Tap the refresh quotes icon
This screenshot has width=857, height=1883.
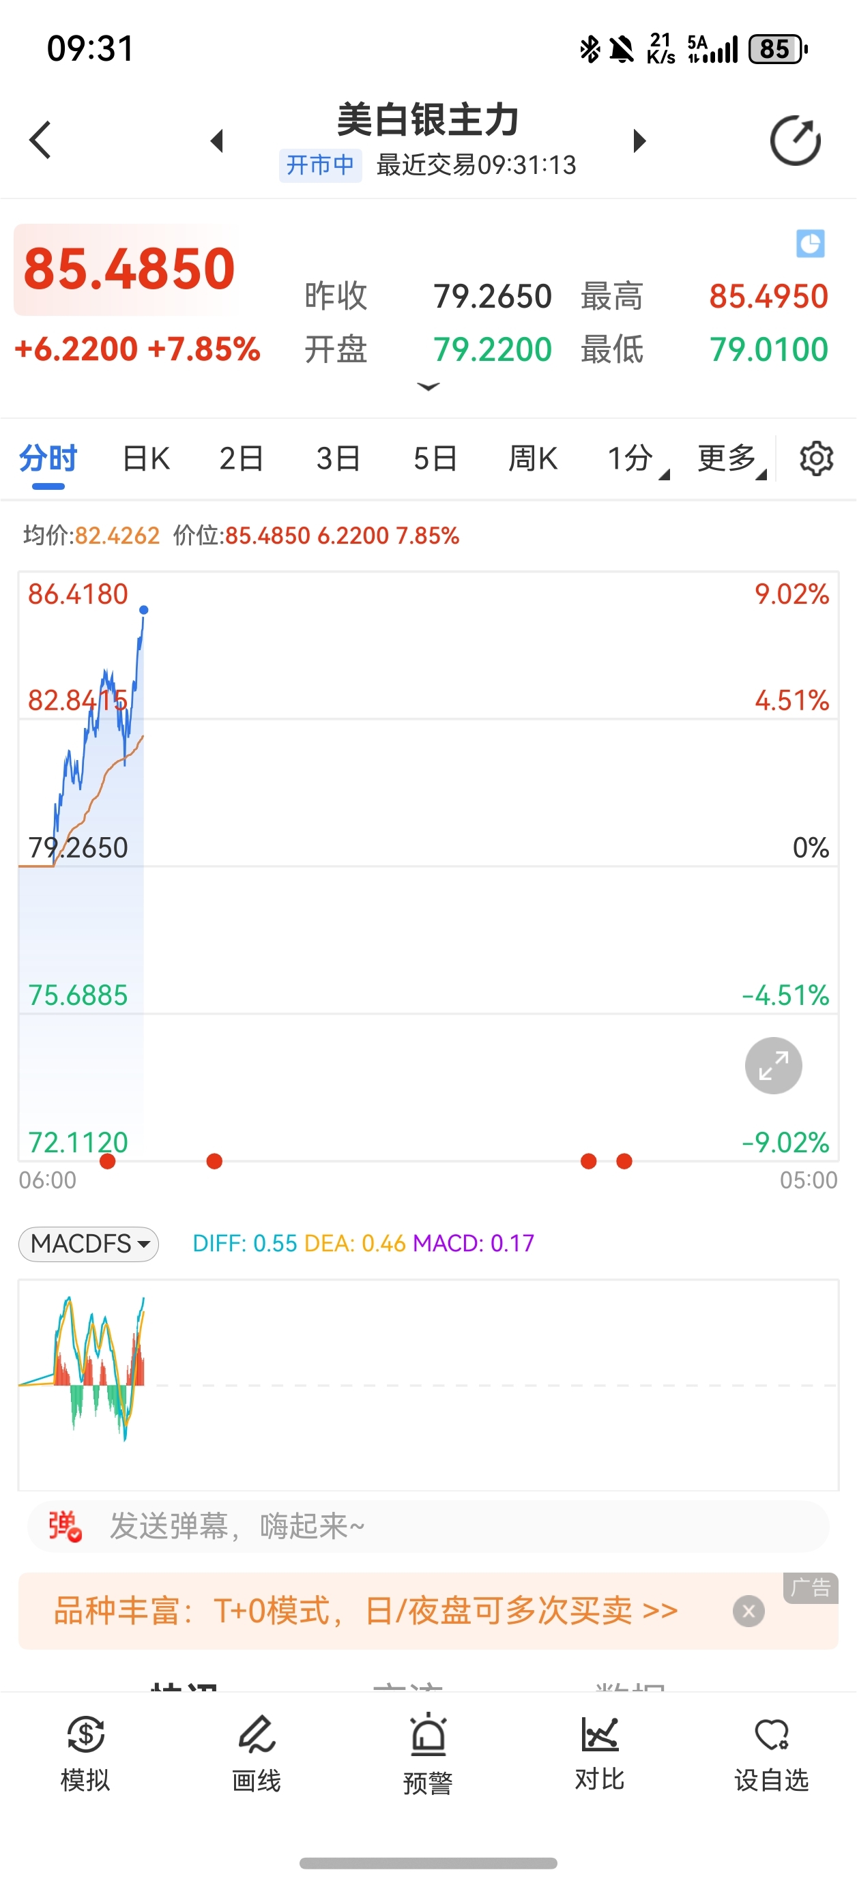[795, 141]
